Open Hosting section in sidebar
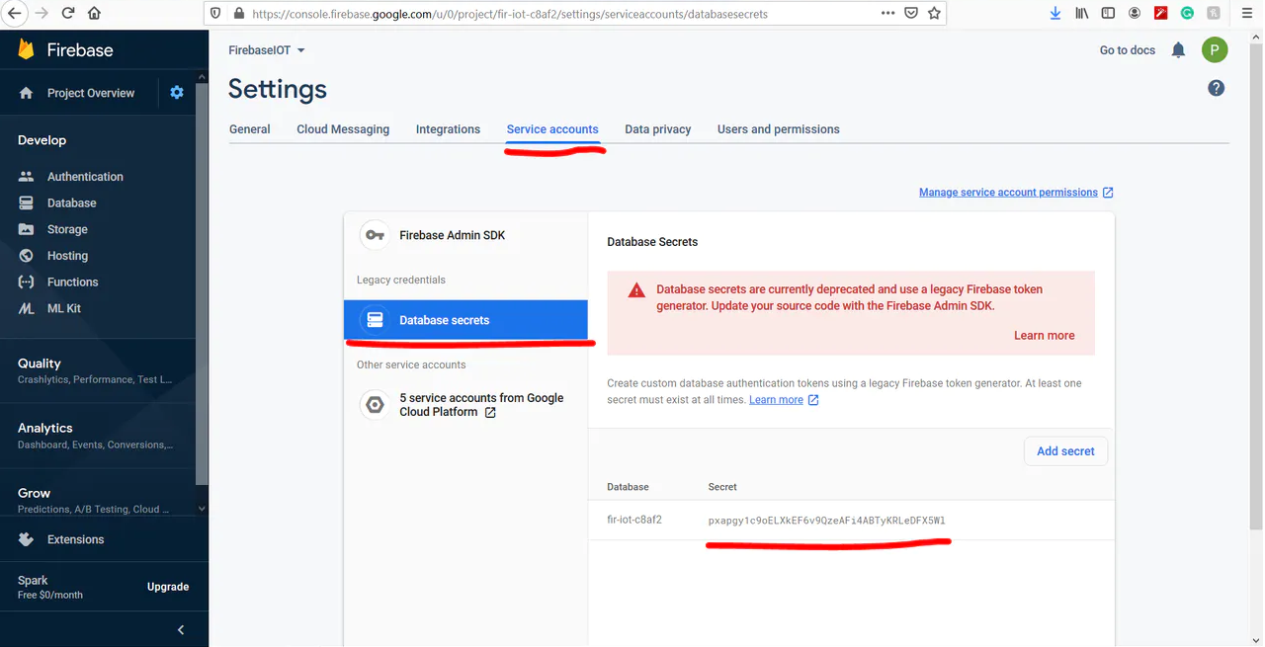Viewport: 1265px width, 647px height. 67,256
